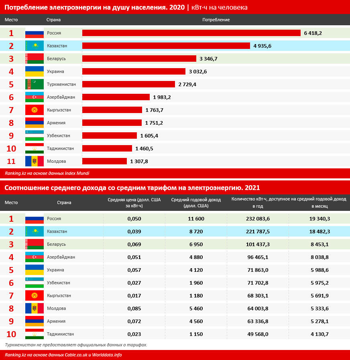Click Ukraine's flag in the income table
The image size is (350, 360).
pyautogui.click(x=35, y=270)
